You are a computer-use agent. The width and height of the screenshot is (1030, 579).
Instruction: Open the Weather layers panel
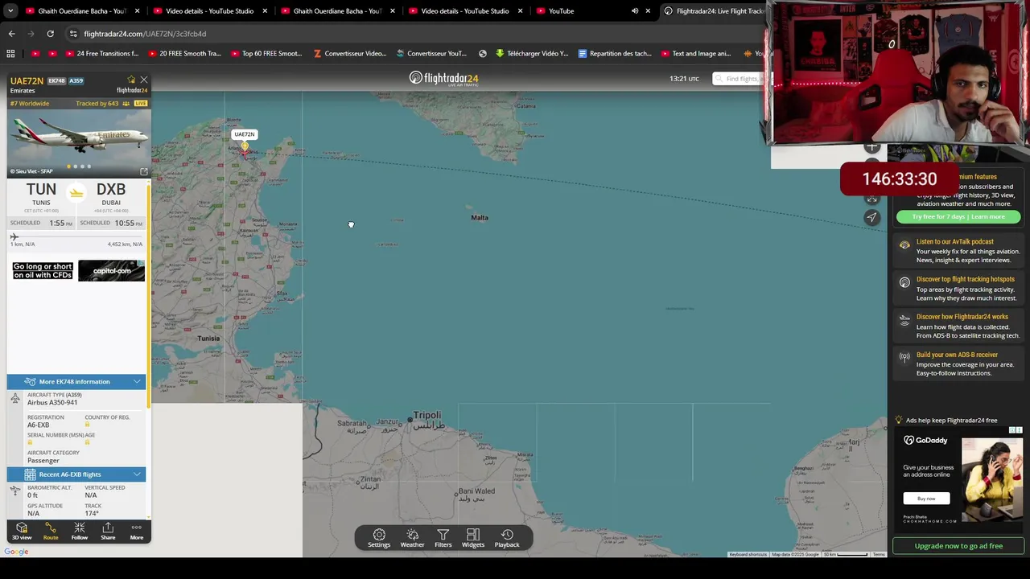point(412,538)
